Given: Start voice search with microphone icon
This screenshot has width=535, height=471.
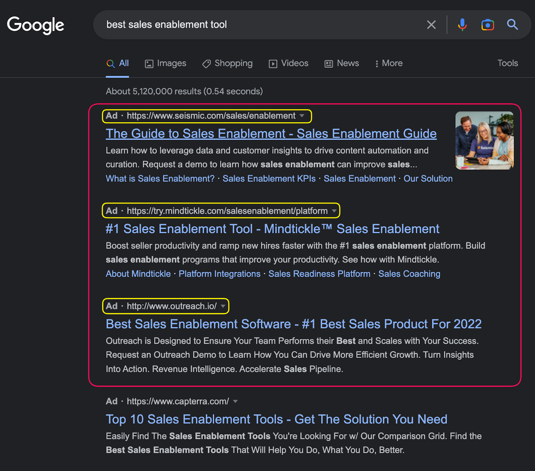Looking at the screenshot, I should (x=462, y=25).
